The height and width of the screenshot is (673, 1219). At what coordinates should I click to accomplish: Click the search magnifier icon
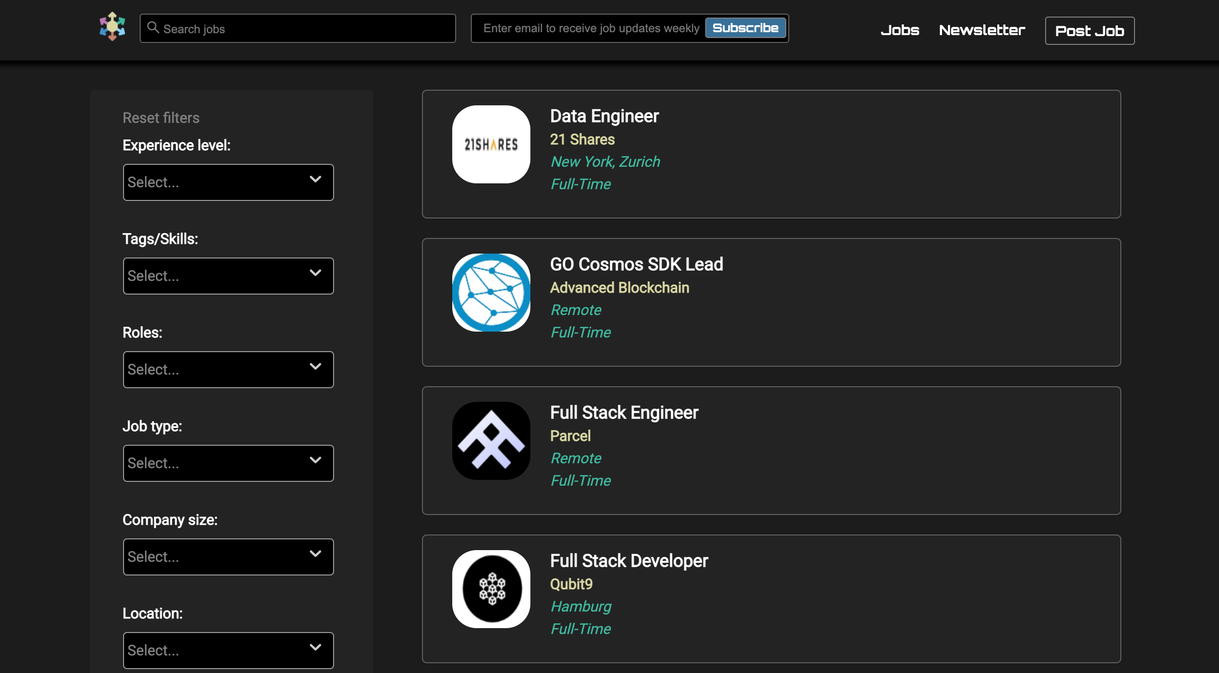point(153,27)
